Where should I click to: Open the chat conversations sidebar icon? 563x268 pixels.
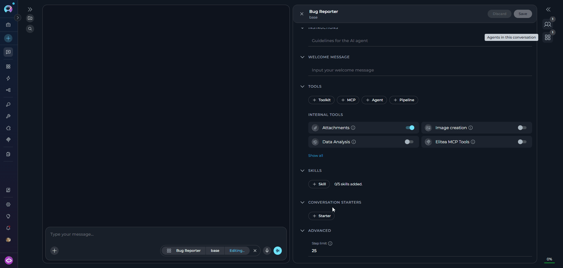8,52
